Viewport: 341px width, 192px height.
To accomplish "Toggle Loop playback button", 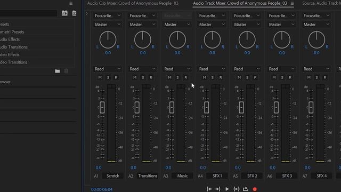I will point(246,189).
